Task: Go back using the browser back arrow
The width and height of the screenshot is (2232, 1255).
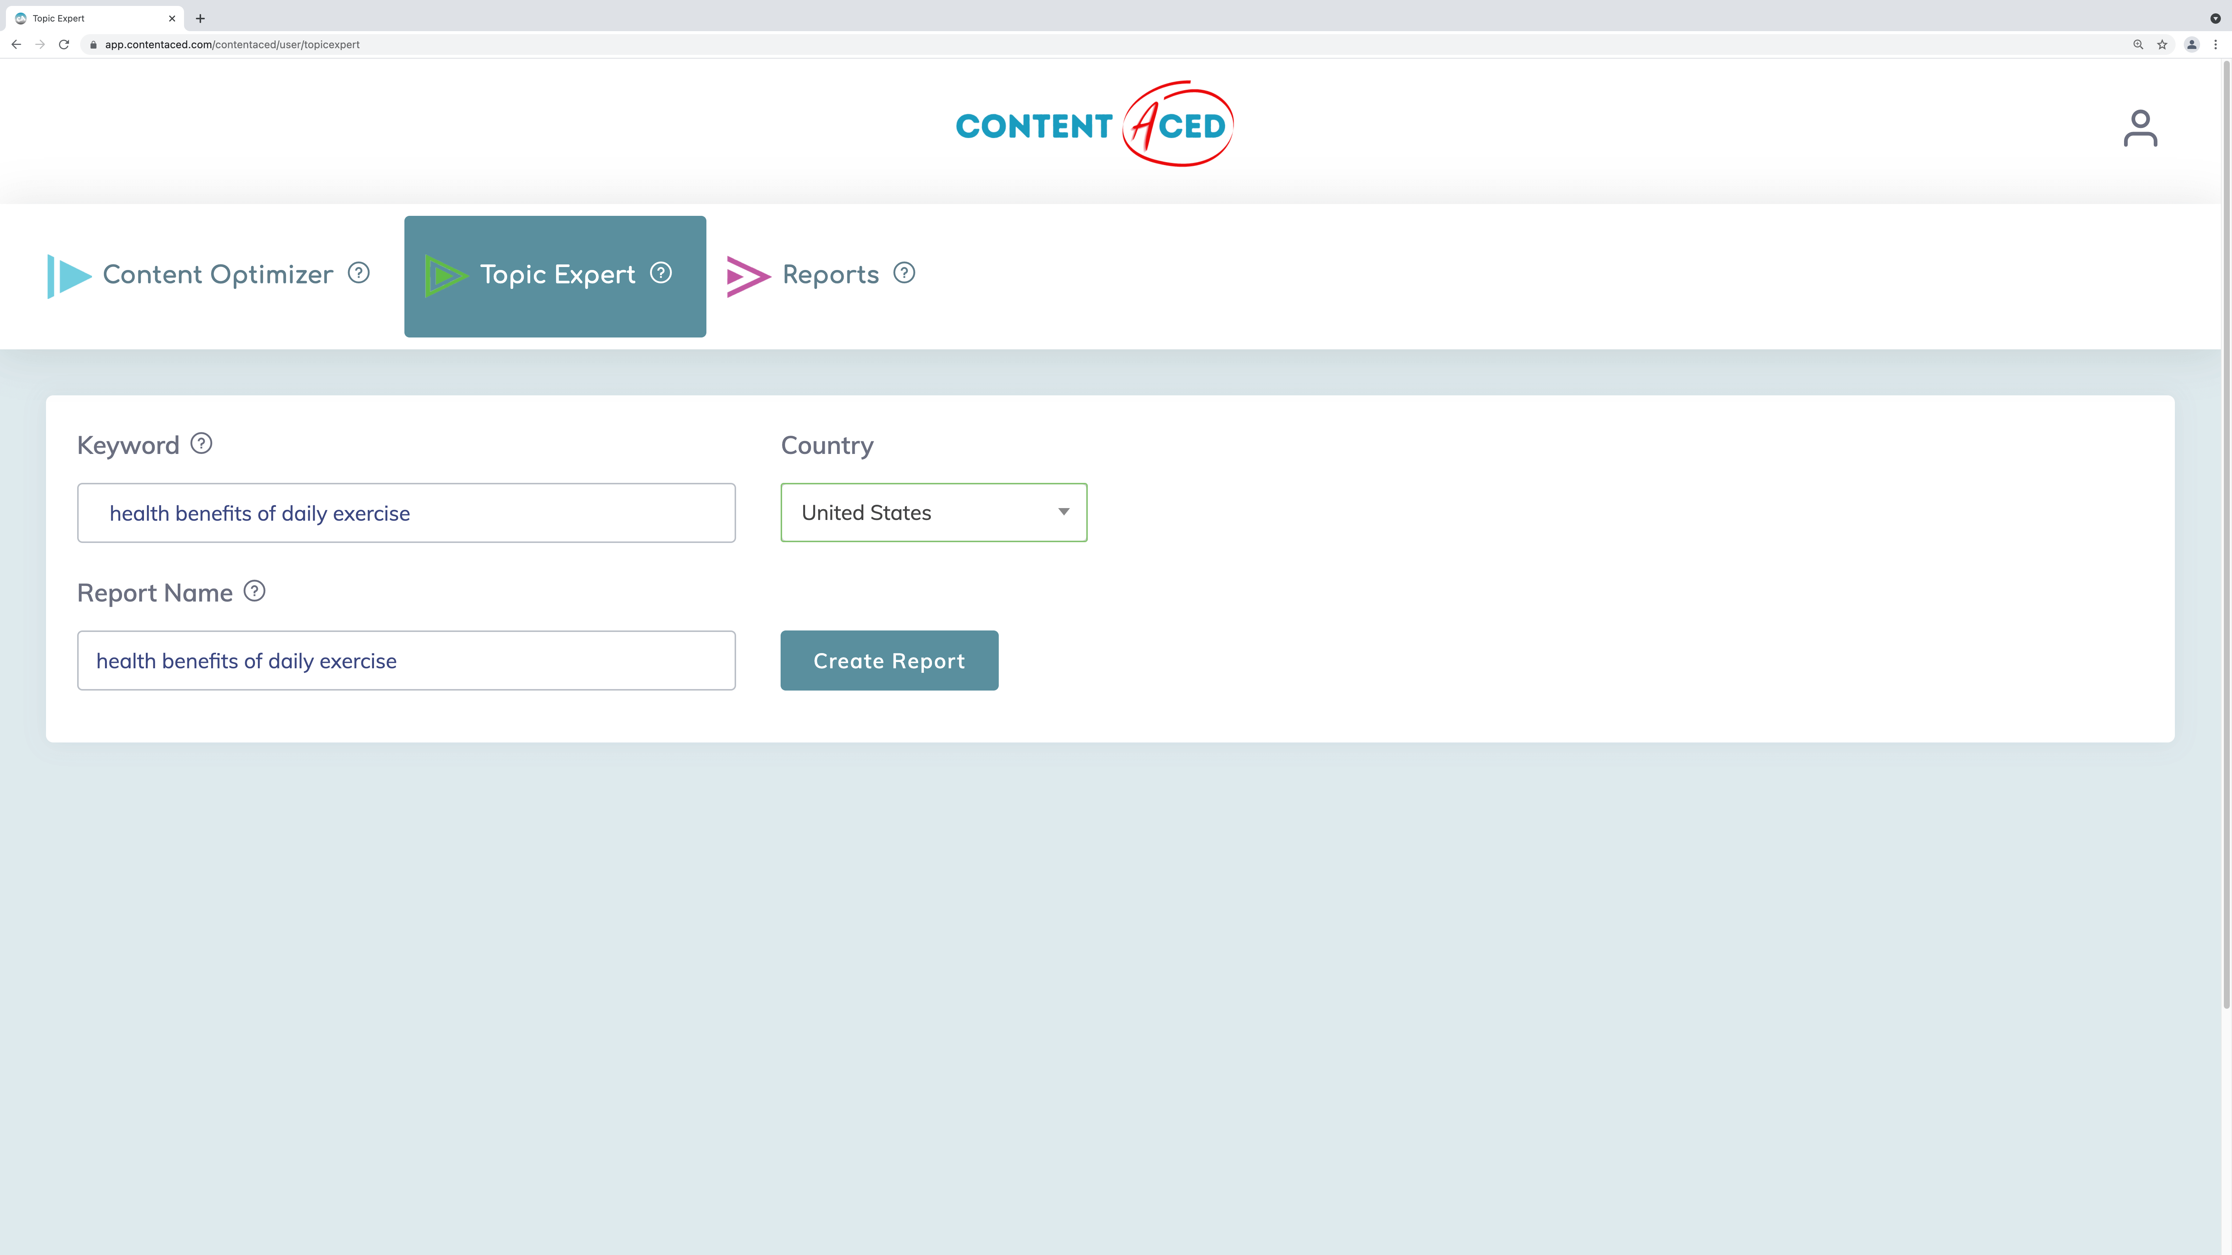Action: coord(16,44)
